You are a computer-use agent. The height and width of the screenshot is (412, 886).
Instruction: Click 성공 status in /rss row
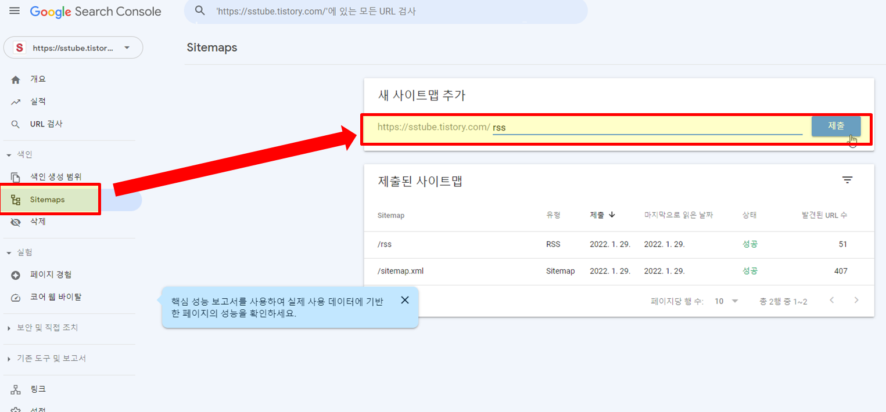[750, 244]
